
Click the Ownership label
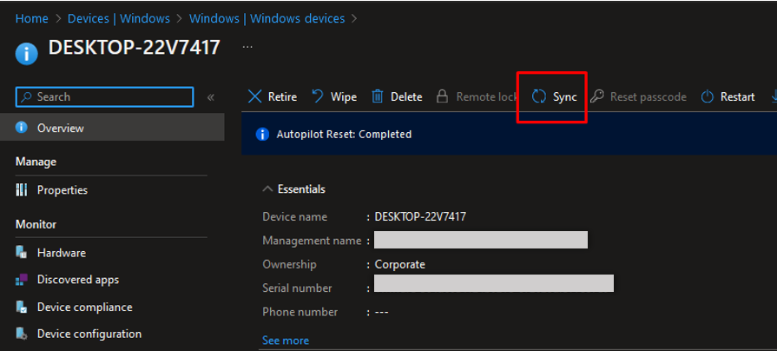click(x=289, y=264)
